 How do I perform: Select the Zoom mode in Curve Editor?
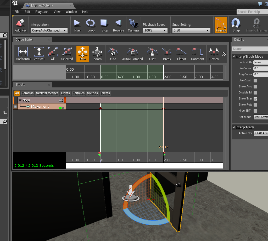click(97, 53)
